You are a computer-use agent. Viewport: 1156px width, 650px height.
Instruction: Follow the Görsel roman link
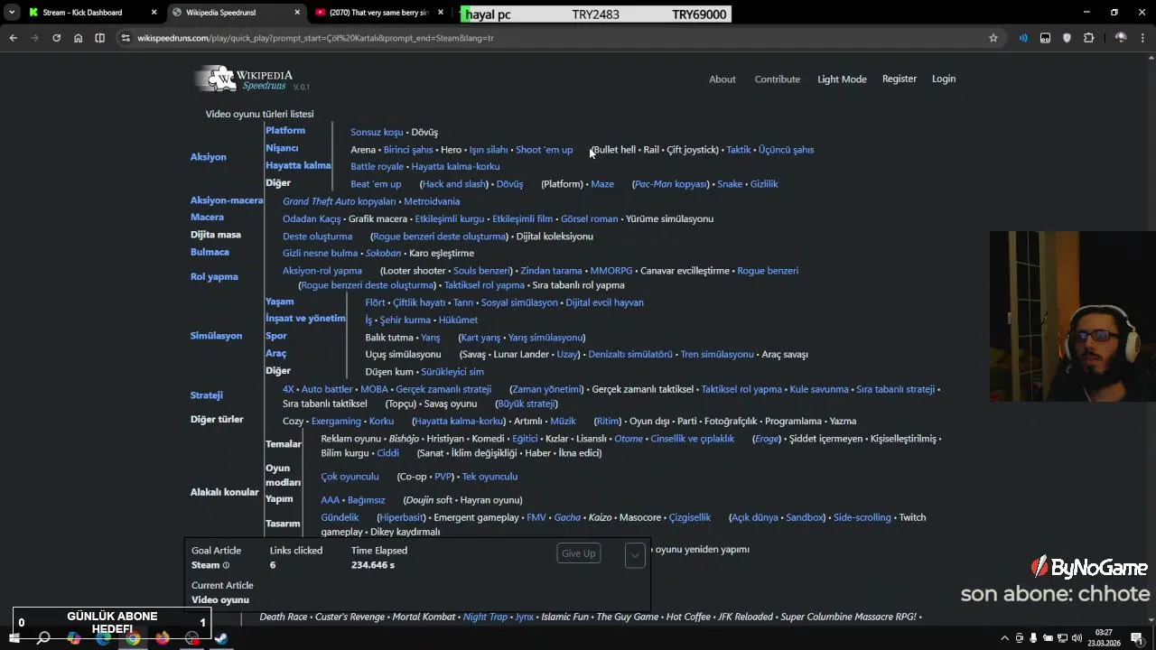click(589, 218)
